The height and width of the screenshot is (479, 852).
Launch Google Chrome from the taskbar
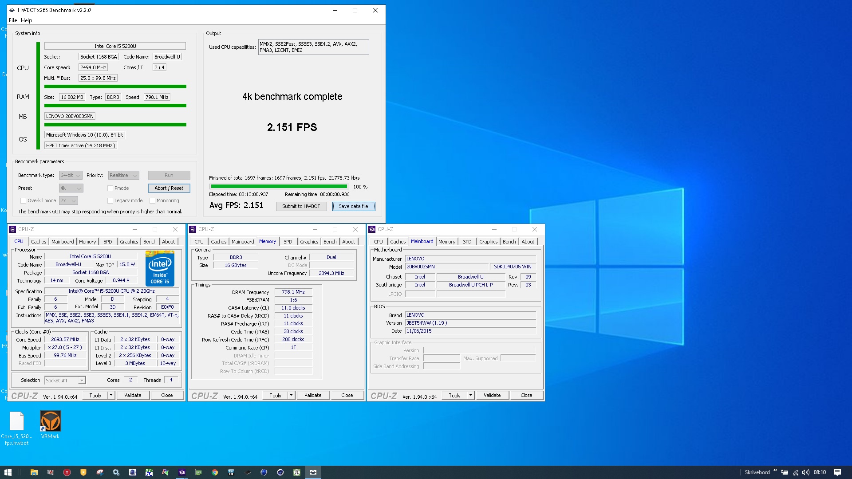214,472
